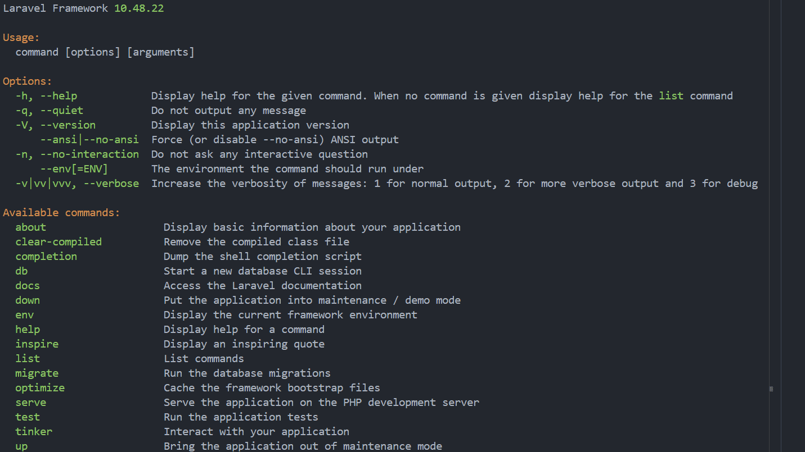Click the 'Available commands:' heading

[x=61, y=213]
